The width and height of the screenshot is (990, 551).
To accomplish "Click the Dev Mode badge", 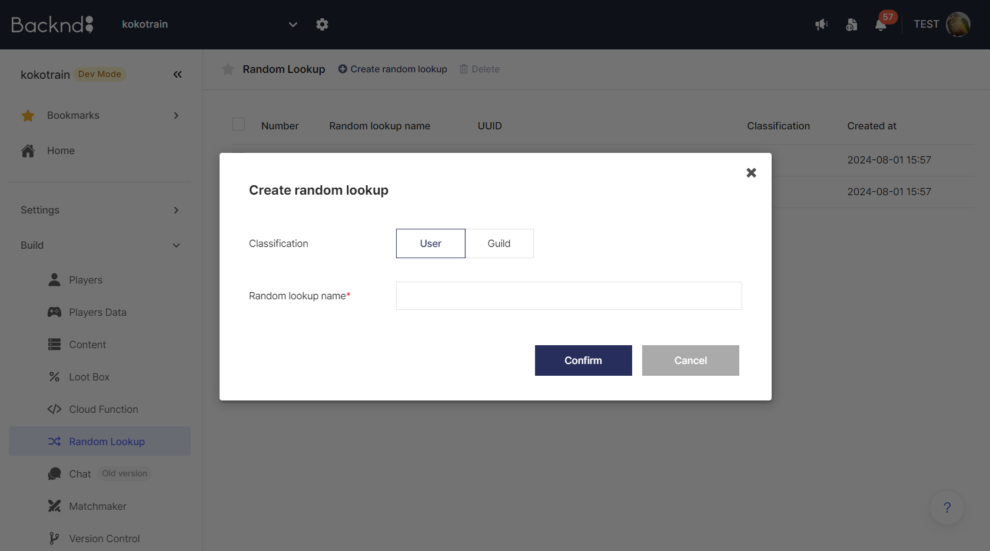I will click(x=99, y=74).
